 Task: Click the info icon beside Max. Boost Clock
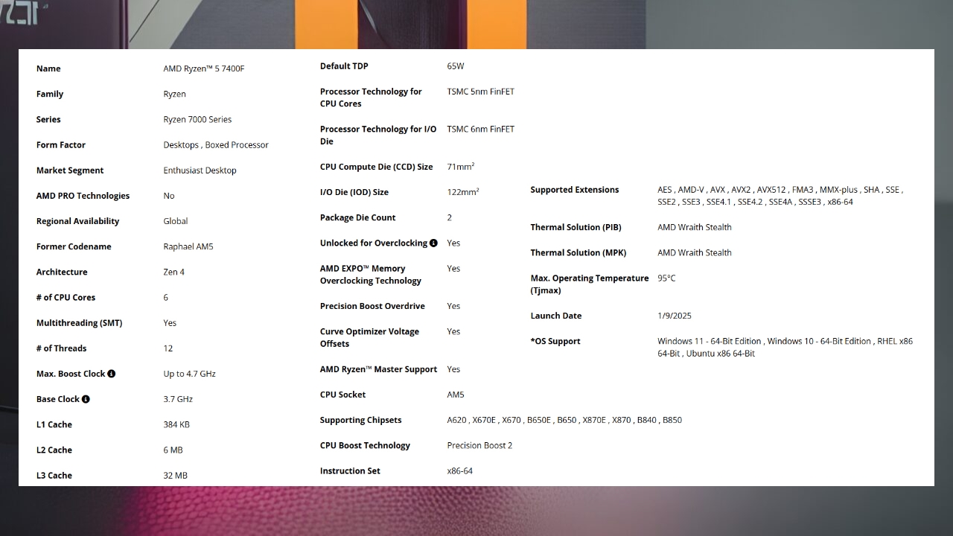coord(112,374)
